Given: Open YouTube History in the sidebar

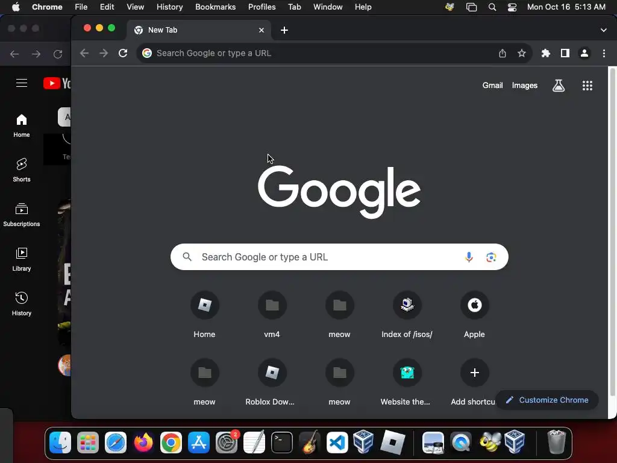Looking at the screenshot, I should [x=22, y=304].
